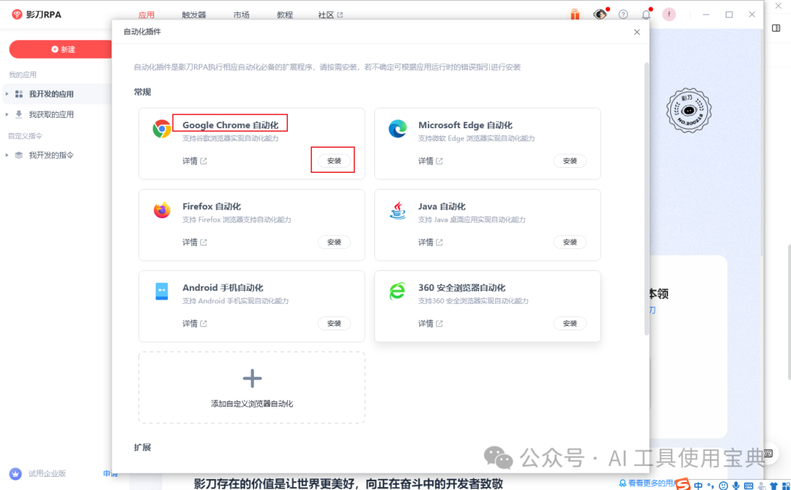Install the Microsoft Edge automation plugin
This screenshot has height=490, width=791.
tap(570, 160)
